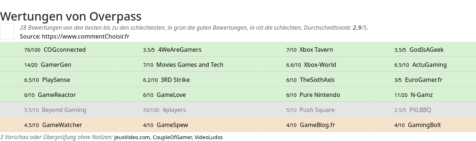Open the GamingBolt review link

click(x=425, y=125)
